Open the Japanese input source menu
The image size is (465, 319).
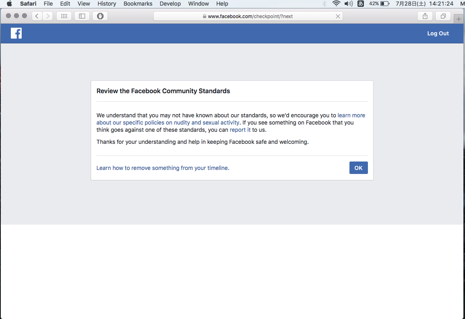[x=361, y=4]
